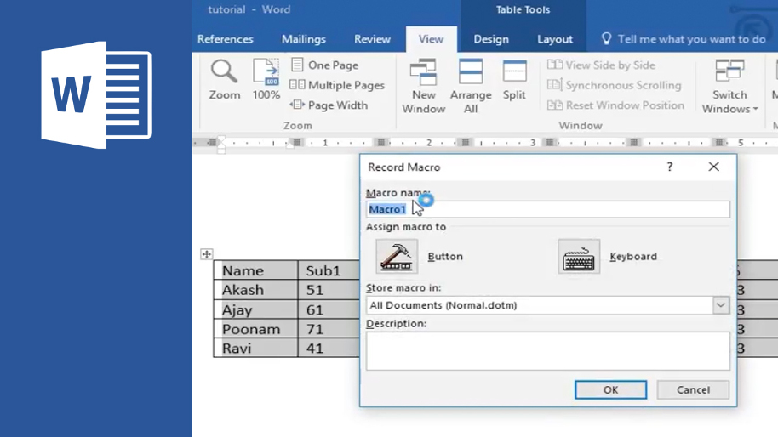Expand Store macro in dropdown
The width and height of the screenshot is (778, 437).
coord(721,305)
